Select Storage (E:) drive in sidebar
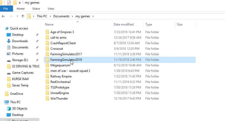Image resolution: width=225 pixels, height=121 pixels. [x=20, y=60]
